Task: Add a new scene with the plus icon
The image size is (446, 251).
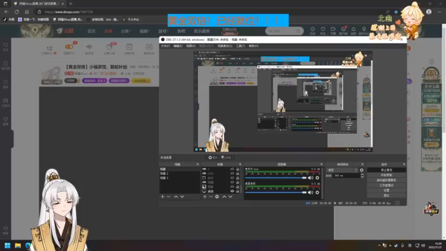Action: [x=162, y=197]
